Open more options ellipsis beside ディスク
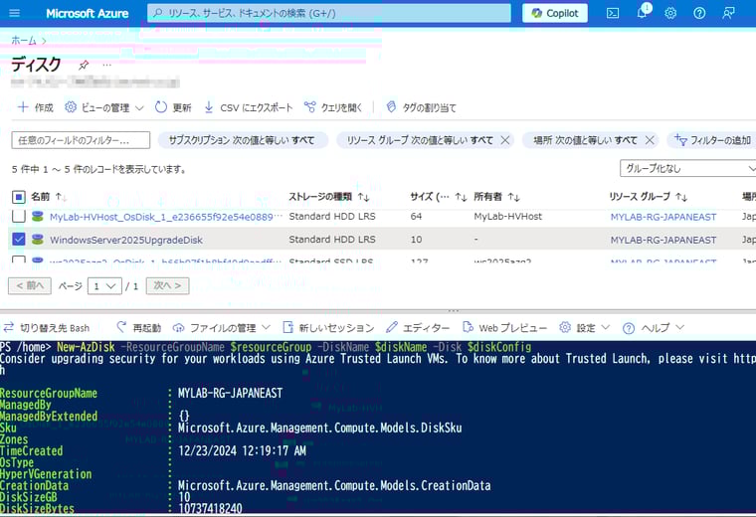The height and width of the screenshot is (517, 756). pyautogui.click(x=107, y=65)
